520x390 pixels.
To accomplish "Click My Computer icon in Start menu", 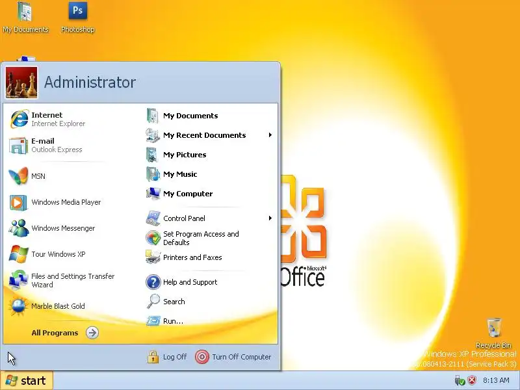I will coord(153,194).
